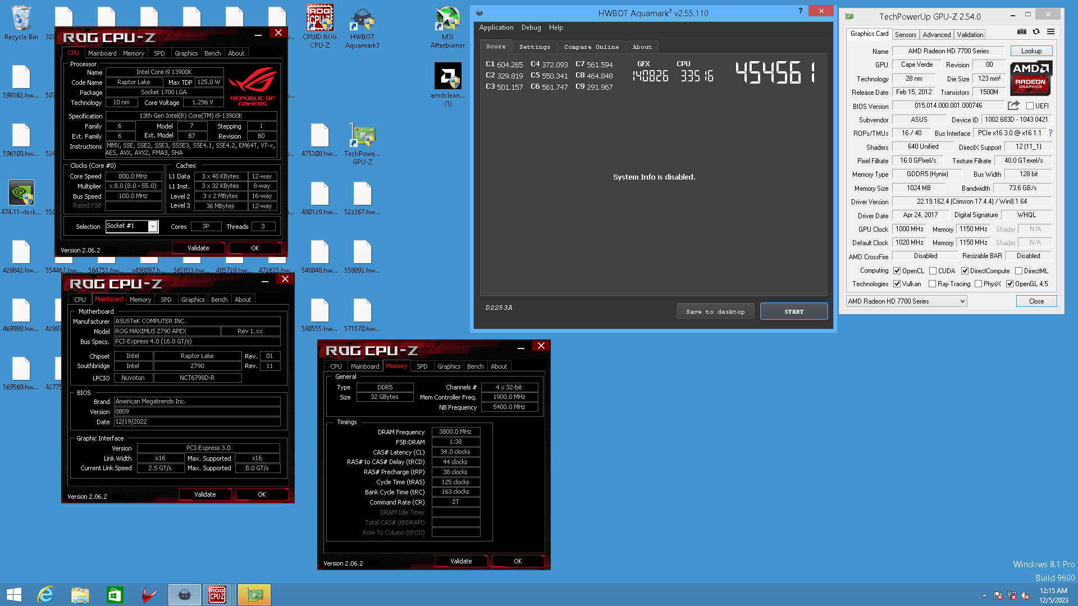Image resolution: width=1078 pixels, height=606 pixels.
Task: Click the BIOS version export share icon
Action: click(x=1013, y=105)
